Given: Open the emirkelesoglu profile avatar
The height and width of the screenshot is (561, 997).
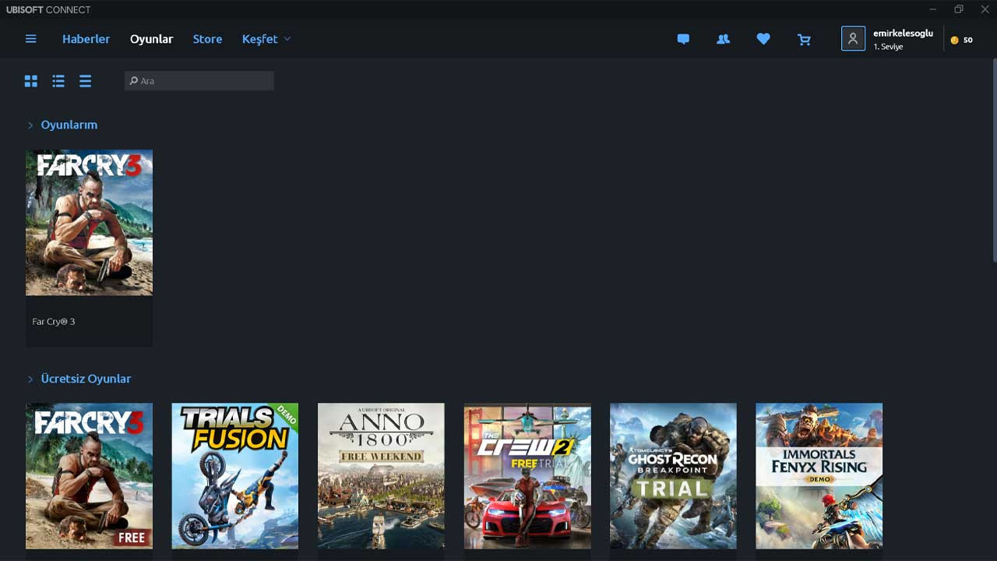Looking at the screenshot, I should tap(853, 38).
